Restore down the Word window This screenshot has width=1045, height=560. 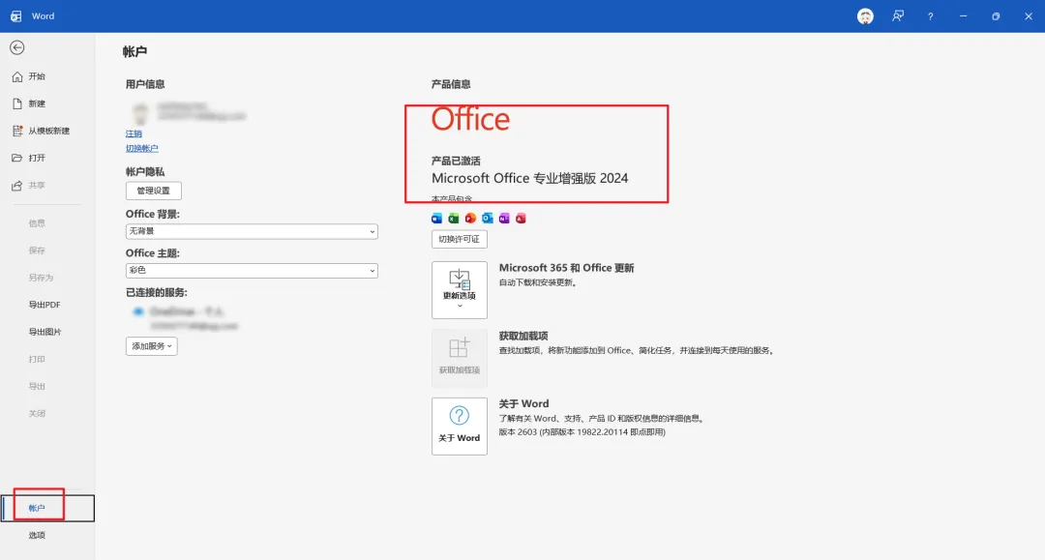pyautogui.click(x=996, y=16)
